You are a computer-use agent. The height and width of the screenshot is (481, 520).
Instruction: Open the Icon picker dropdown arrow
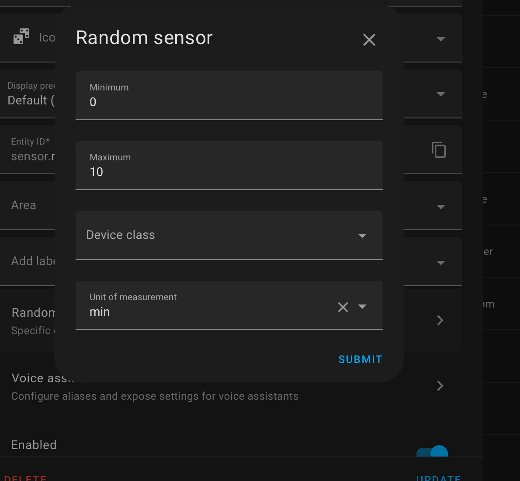click(441, 39)
